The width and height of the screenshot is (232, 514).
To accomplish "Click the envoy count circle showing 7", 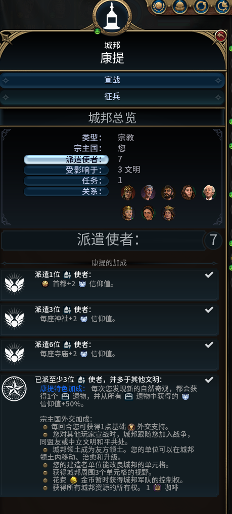I will click(x=213, y=241).
